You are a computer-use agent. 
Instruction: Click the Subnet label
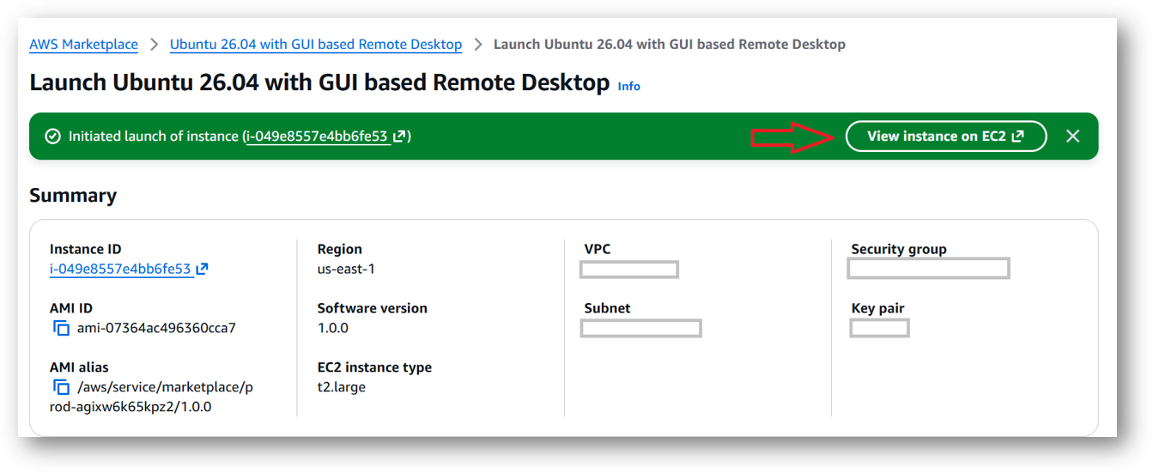[x=608, y=308]
